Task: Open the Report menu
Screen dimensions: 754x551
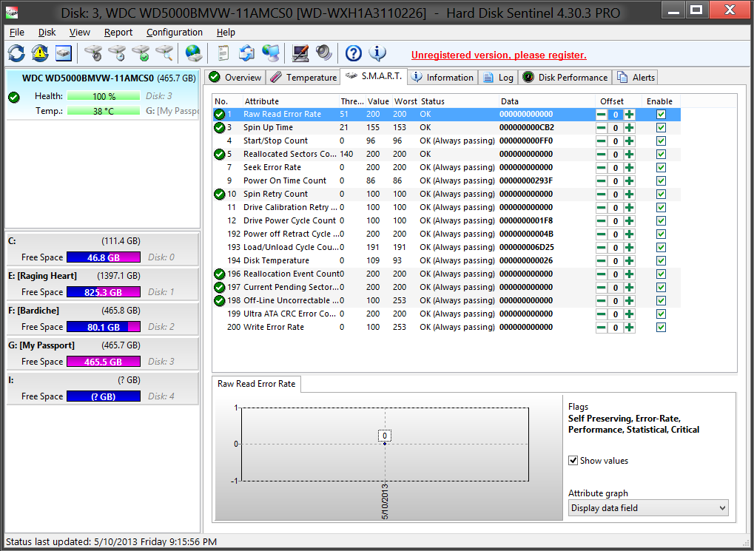Action: pyautogui.click(x=118, y=33)
